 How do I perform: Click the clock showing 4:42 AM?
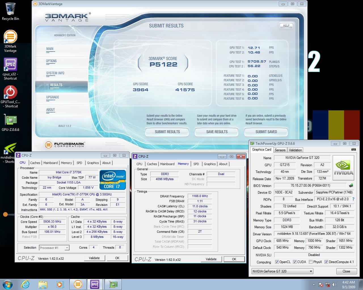tap(348, 282)
